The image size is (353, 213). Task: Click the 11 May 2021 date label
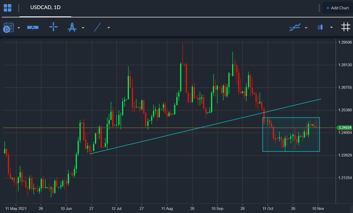click(x=16, y=208)
